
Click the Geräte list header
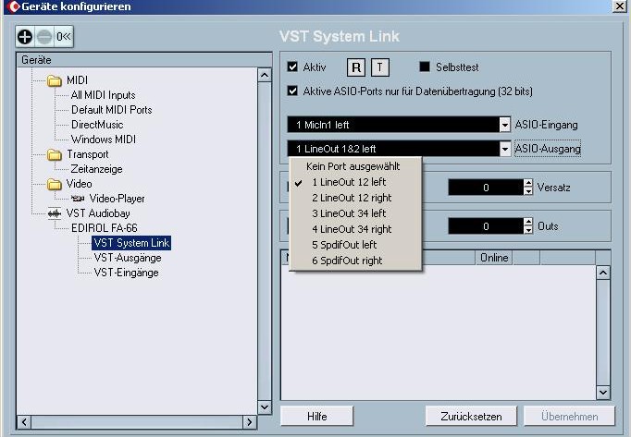coord(144,60)
